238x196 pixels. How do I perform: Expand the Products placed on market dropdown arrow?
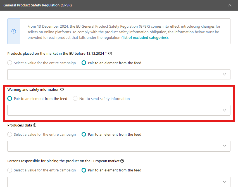[x=224, y=75]
